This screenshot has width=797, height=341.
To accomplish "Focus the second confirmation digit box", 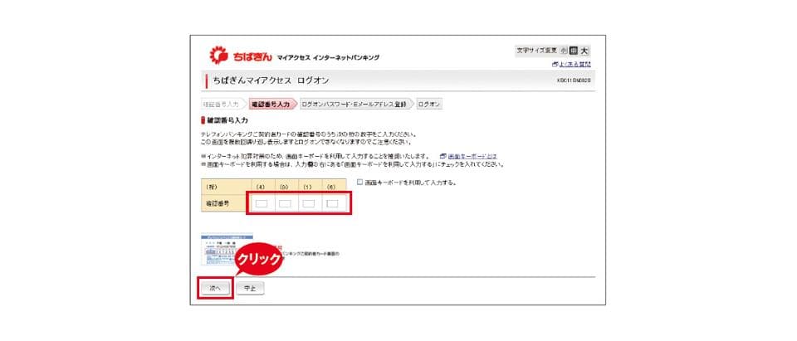I will coord(285,204).
